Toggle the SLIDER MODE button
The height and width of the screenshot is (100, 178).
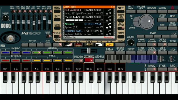tap(48, 36)
